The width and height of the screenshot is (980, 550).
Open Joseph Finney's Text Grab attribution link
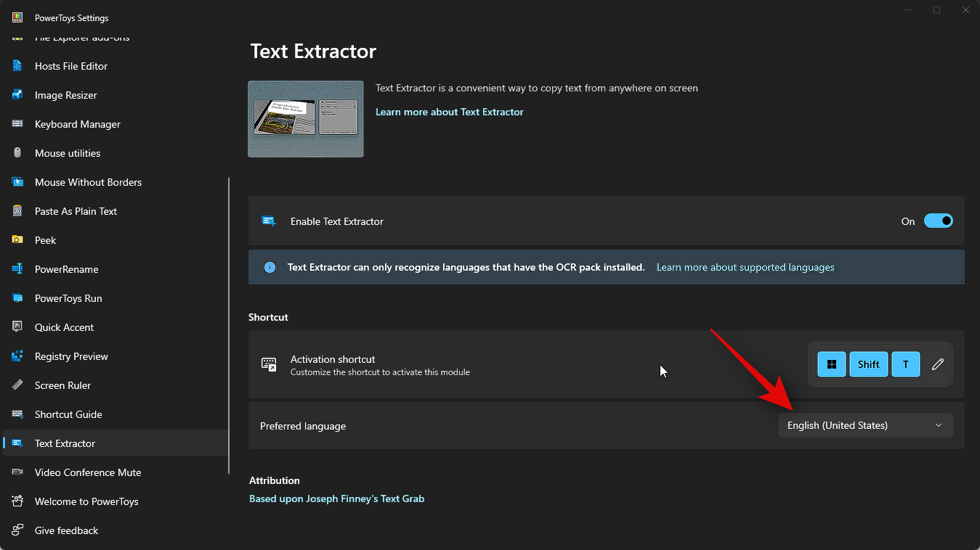pyautogui.click(x=336, y=498)
